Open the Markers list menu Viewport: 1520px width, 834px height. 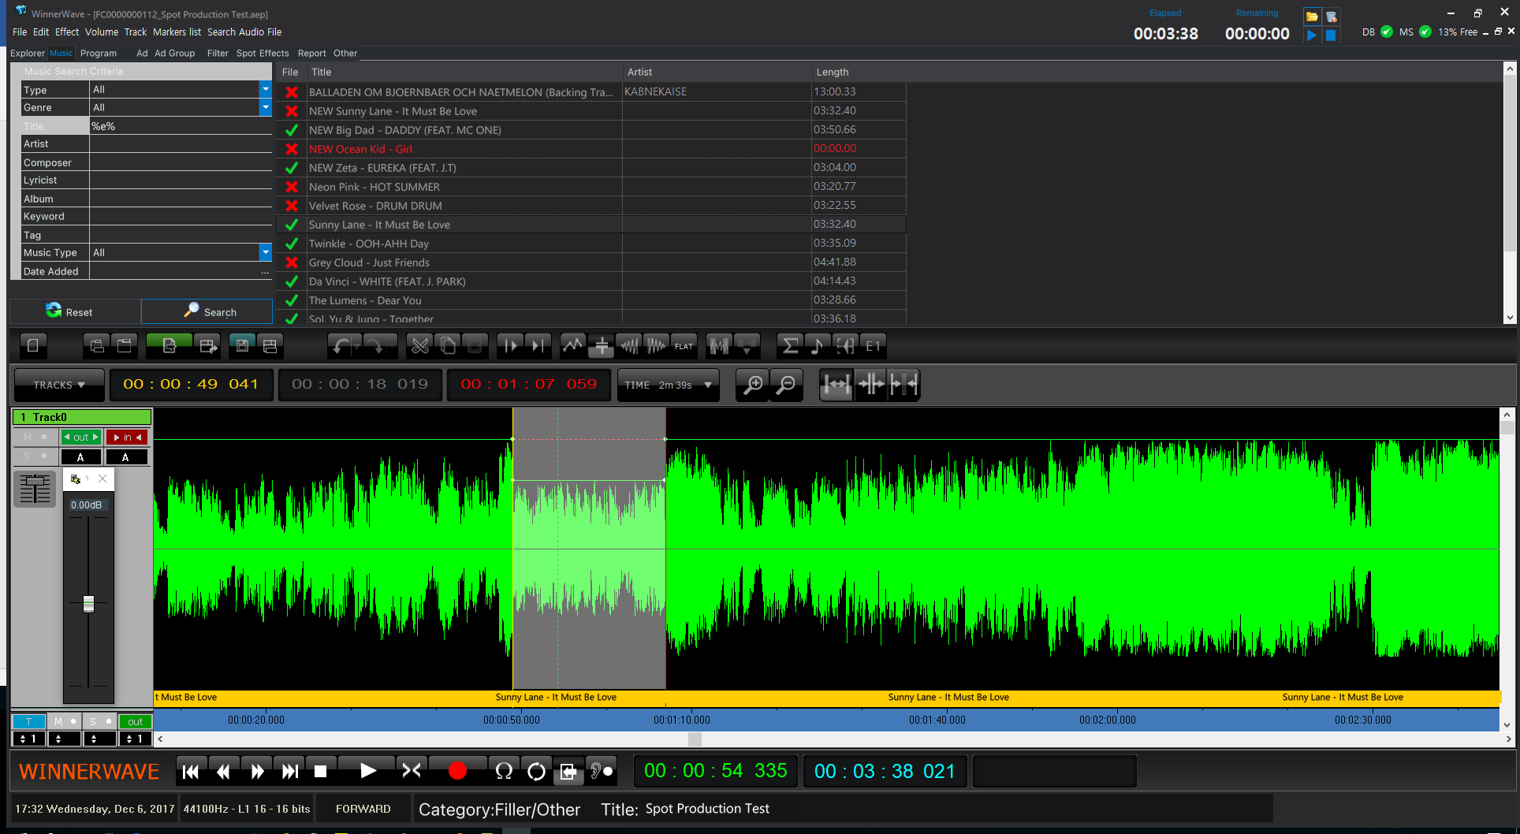coord(177,32)
